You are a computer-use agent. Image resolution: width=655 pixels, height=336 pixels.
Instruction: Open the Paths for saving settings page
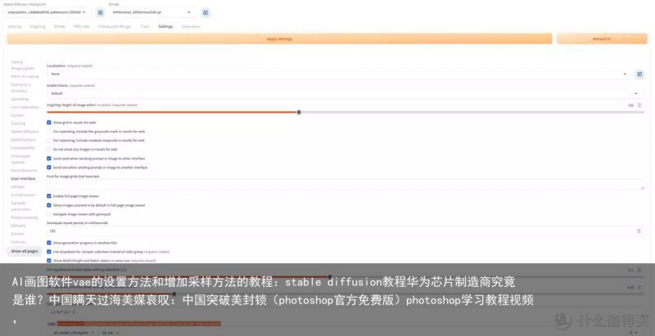pos(25,76)
